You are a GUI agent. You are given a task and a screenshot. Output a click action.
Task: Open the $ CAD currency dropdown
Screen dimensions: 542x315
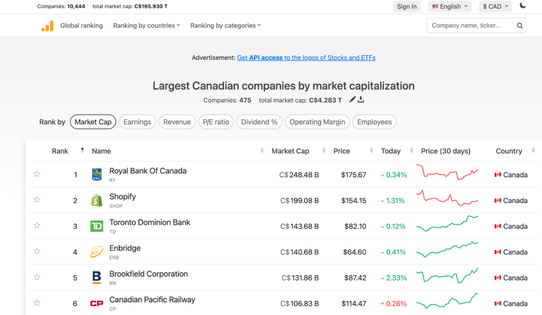click(495, 6)
